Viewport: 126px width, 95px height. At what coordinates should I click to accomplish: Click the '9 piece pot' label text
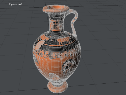tap(15, 4)
